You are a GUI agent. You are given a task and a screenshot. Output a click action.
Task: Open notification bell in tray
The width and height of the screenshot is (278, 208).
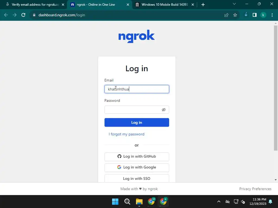point(271,201)
